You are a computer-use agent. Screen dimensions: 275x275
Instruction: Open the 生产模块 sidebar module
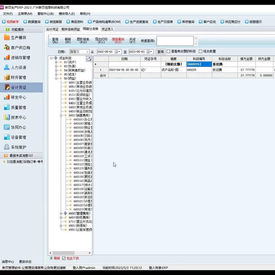[x=18, y=37]
